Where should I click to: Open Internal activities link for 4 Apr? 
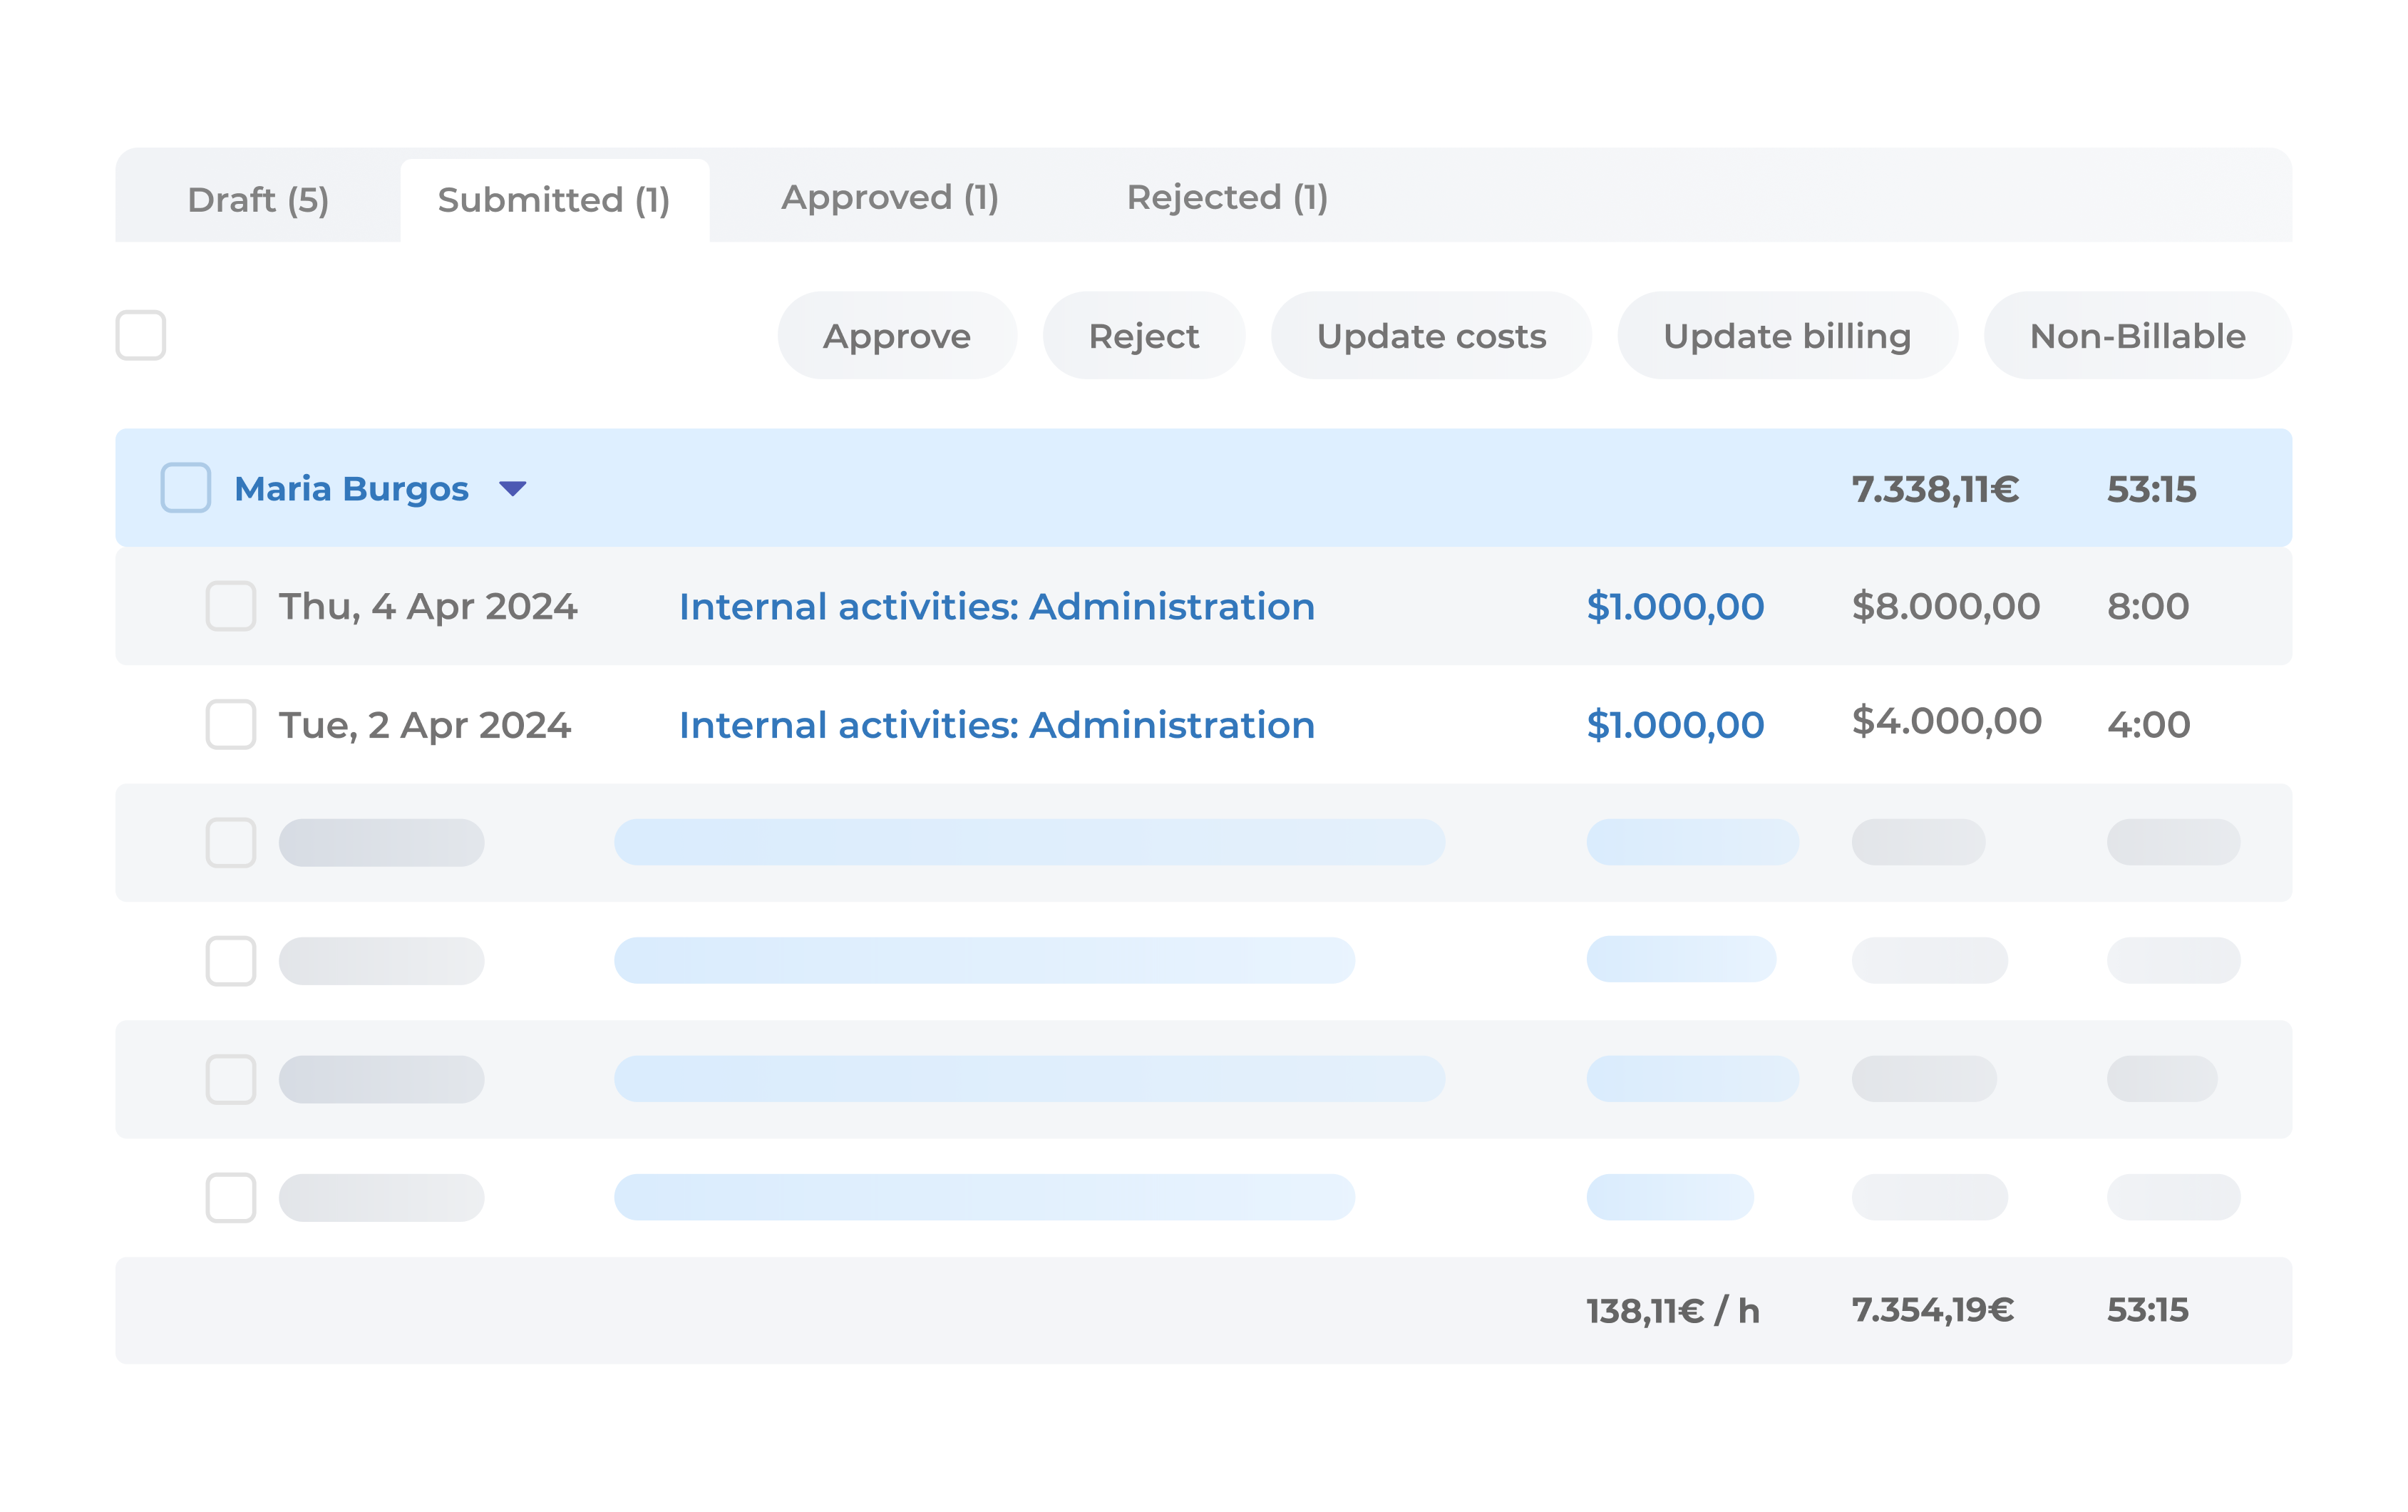coord(996,607)
